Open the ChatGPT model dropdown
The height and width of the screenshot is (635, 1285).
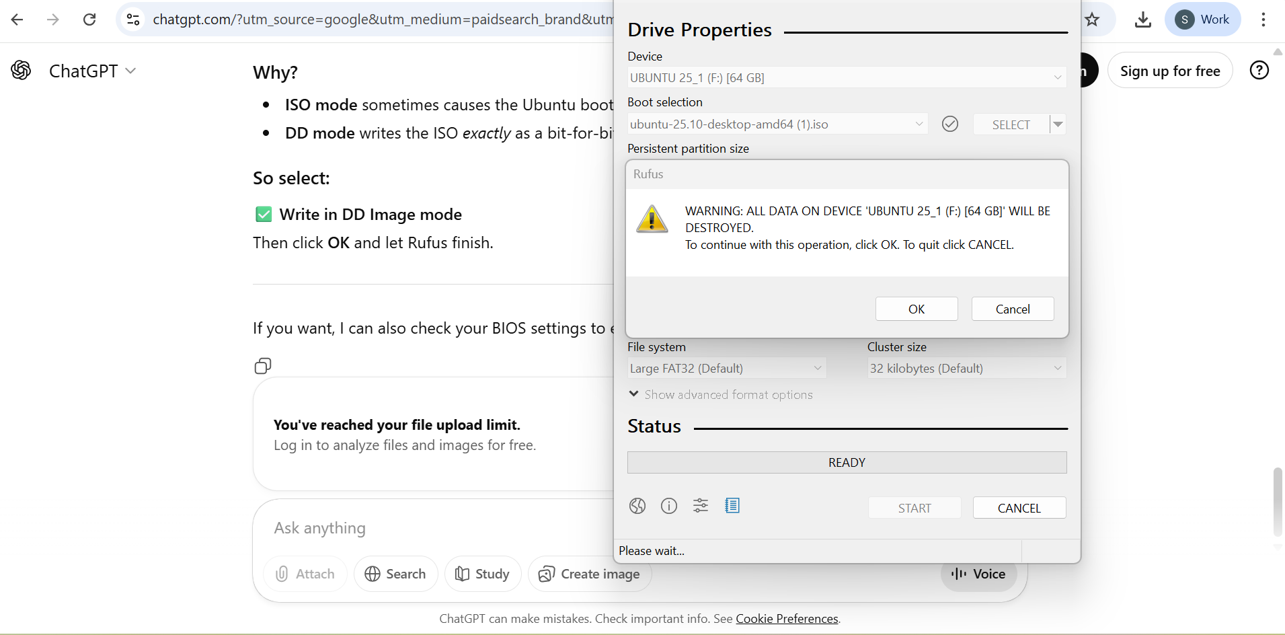pyautogui.click(x=92, y=71)
